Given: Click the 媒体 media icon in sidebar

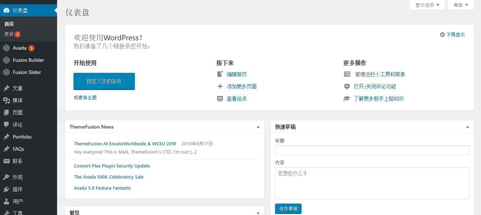Looking at the screenshot, I should tap(6, 101).
